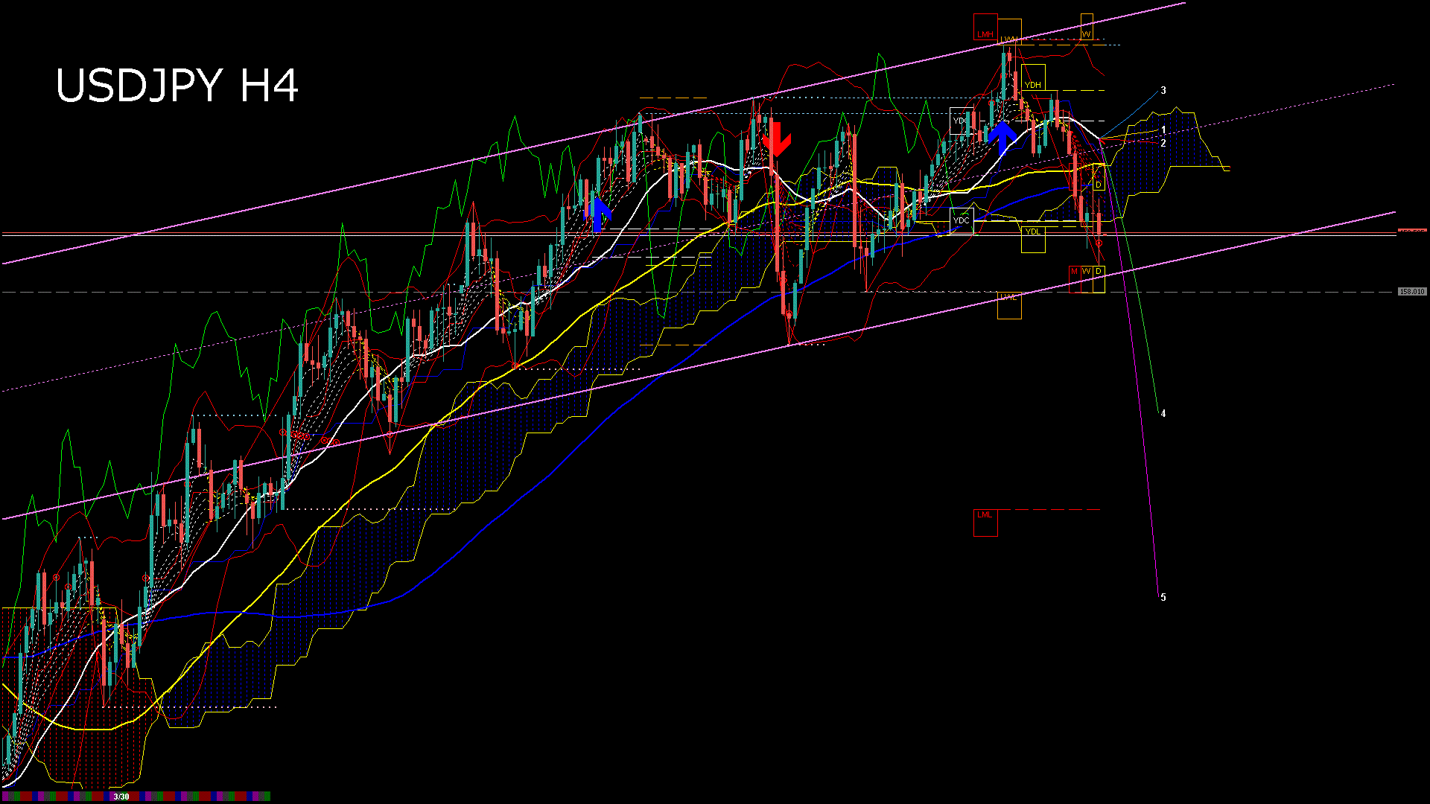Click the D daily pivot box on the chart
Image resolution: width=1430 pixels, height=804 pixels.
[1098, 184]
